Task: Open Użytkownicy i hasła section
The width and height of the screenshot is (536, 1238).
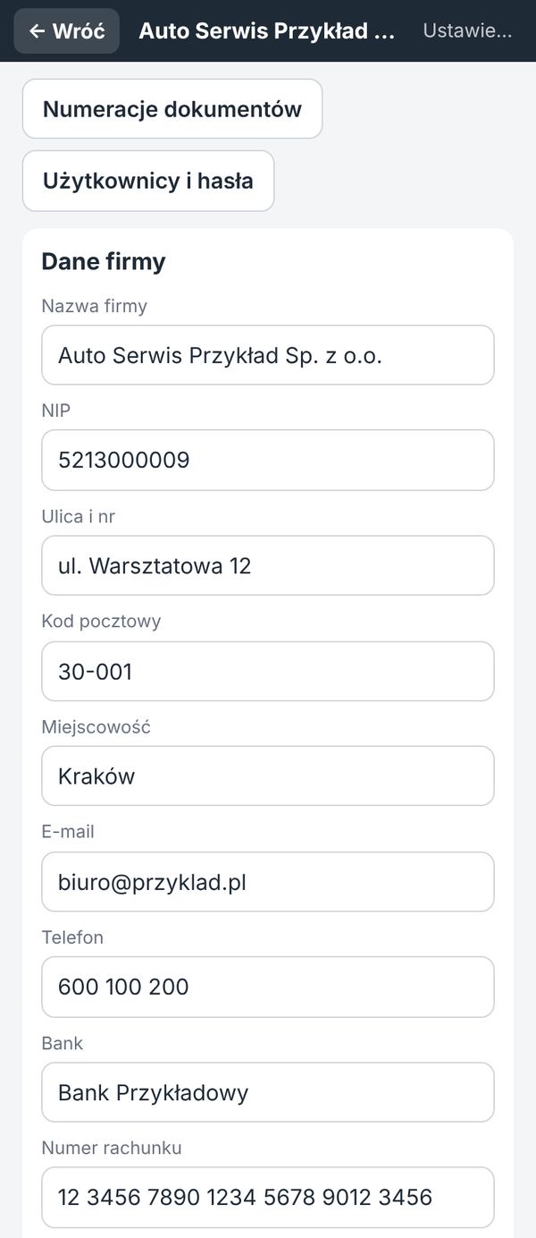Action: pyautogui.click(x=148, y=181)
